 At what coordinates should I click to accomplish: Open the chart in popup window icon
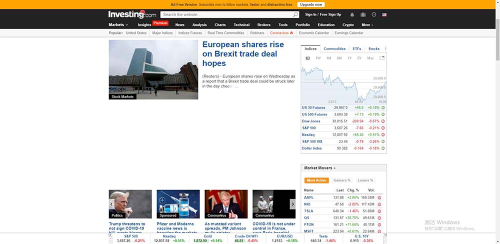coord(382,58)
